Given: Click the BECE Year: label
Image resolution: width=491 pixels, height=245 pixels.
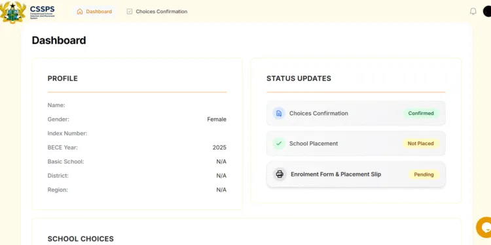Looking at the screenshot, I should tap(63, 148).
